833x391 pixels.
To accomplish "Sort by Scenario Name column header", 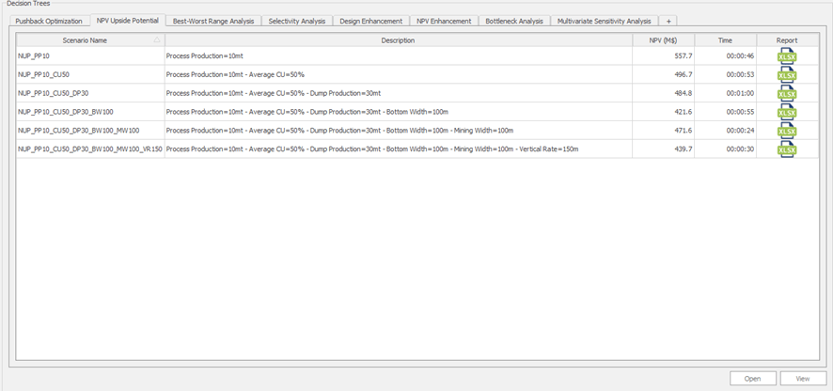I will click(x=85, y=40).
